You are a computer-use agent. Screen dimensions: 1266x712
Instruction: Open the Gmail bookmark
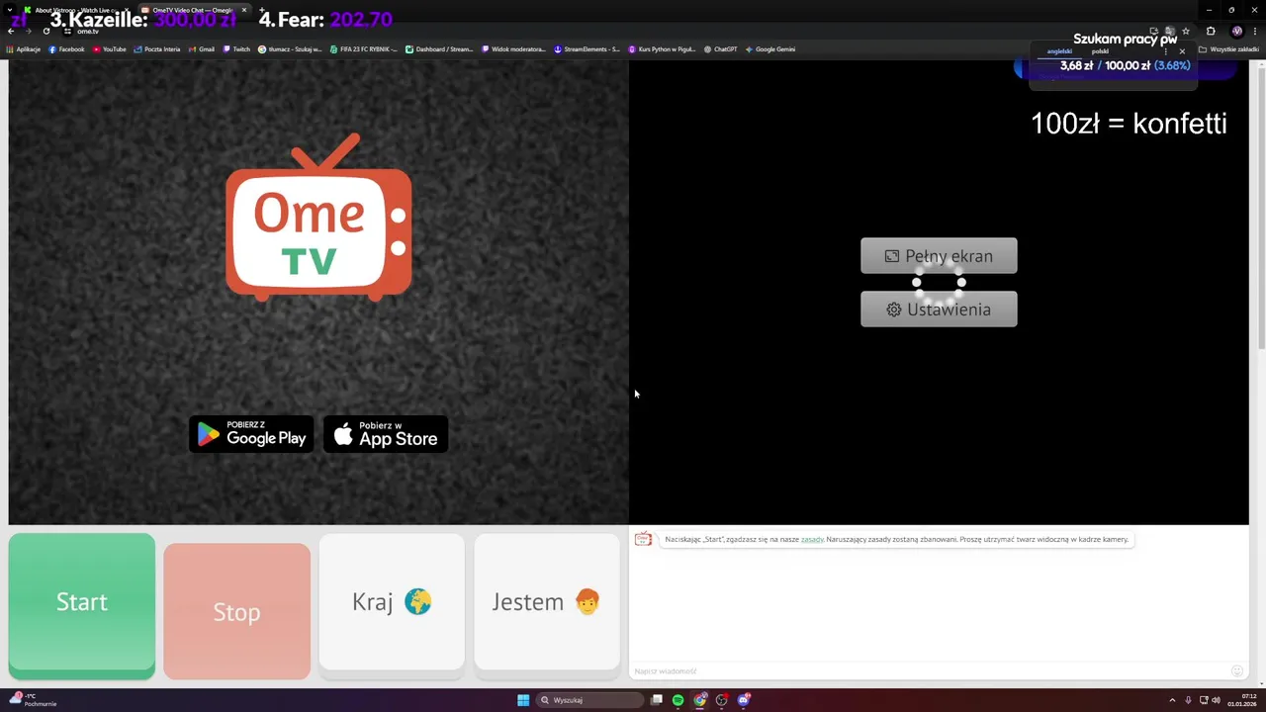(x=202, y=49)
